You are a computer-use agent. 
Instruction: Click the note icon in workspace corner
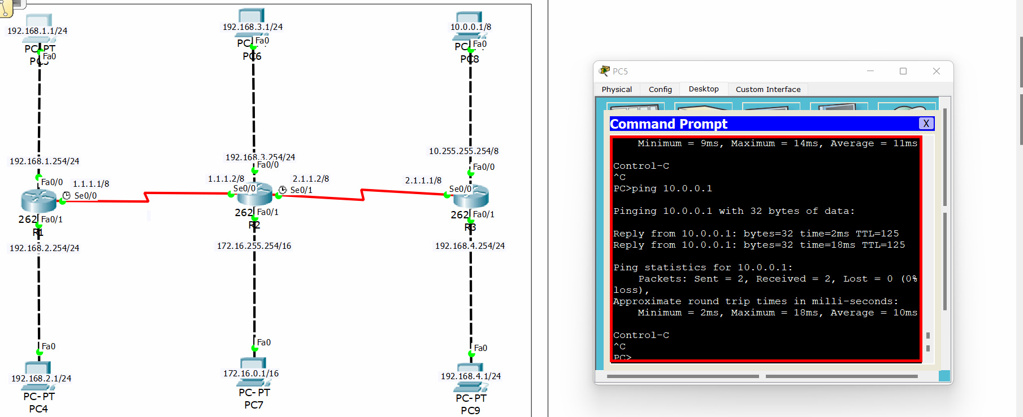6,7
